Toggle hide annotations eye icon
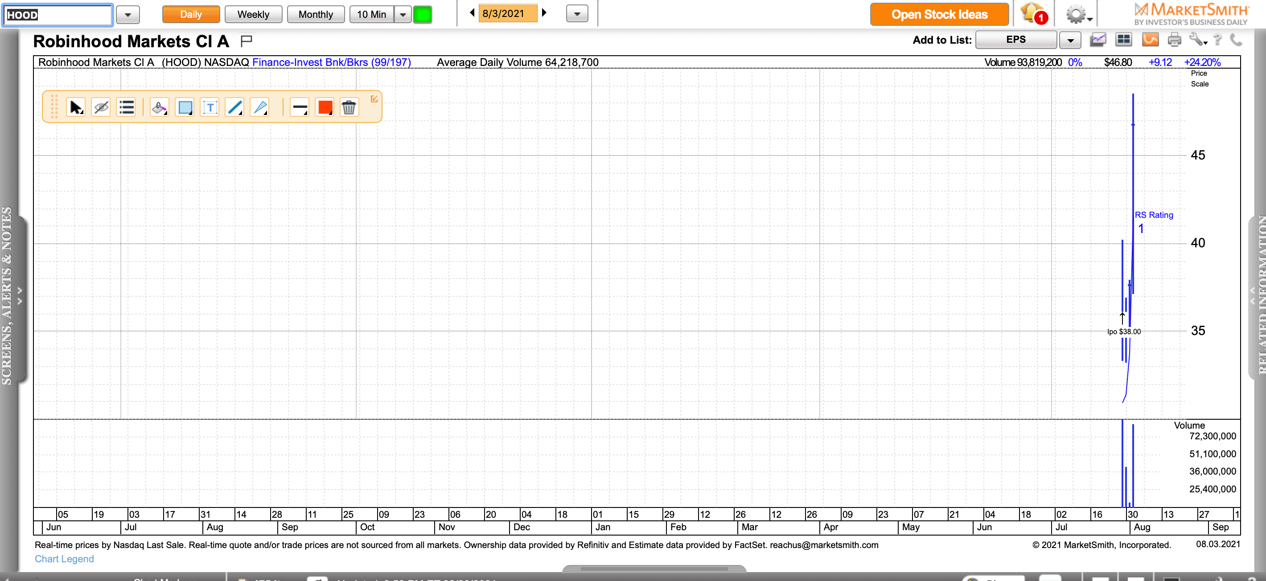 (x=101, y=107)
